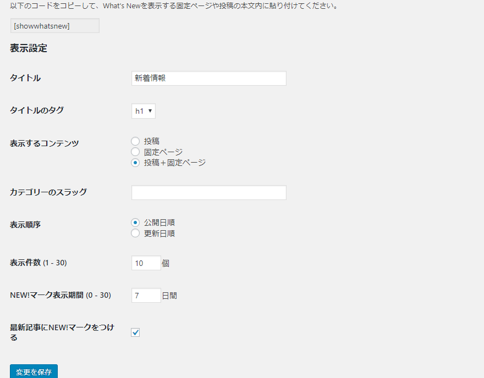This screenshot has height=378, width=484.
Task: Select the 固定ページ radio button
Action: tap(135, 152)
